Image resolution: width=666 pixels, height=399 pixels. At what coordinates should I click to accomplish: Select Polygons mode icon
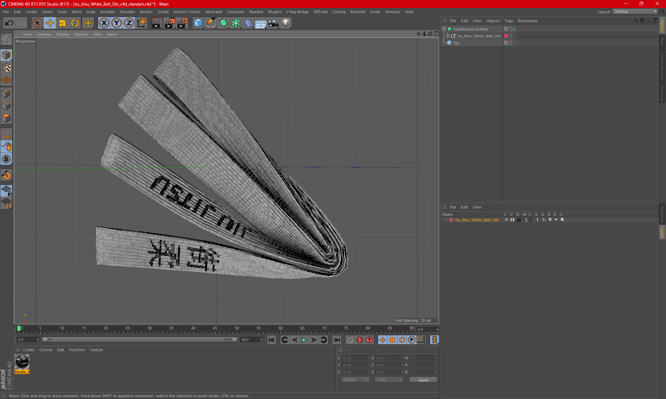(x=6, y=118)
